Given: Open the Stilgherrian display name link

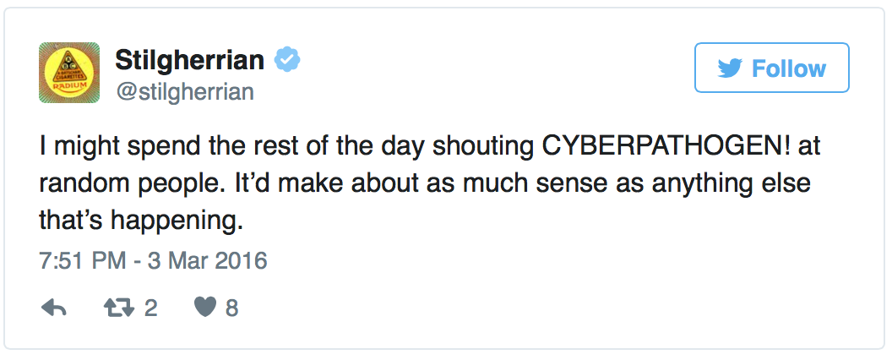Looking at the screenshot, I should coord(189,60).
